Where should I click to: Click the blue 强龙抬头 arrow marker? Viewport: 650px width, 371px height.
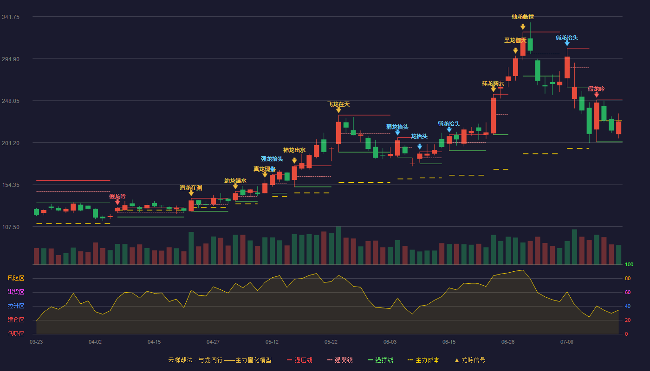(273, 169)
